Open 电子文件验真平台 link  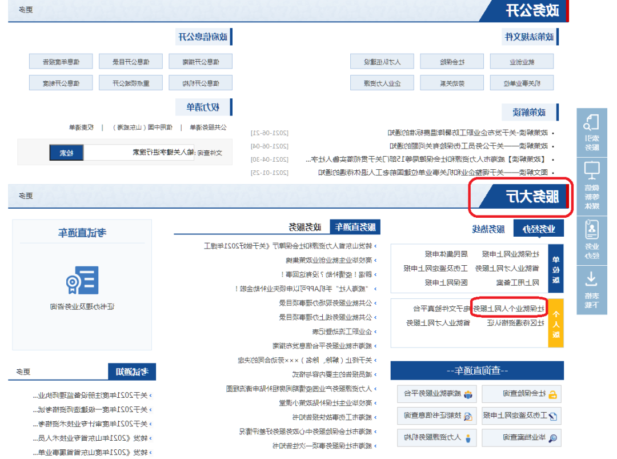(x=442, y=309)
